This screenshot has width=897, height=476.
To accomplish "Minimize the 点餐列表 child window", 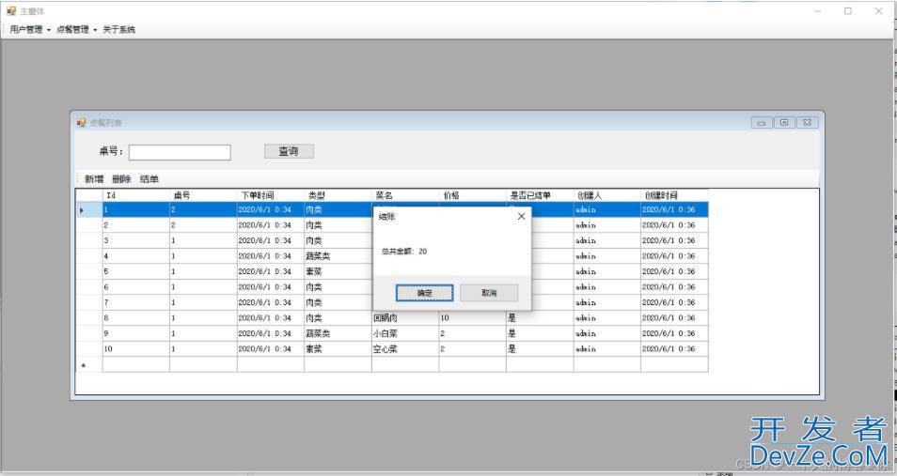I will (x=762, y=122).
